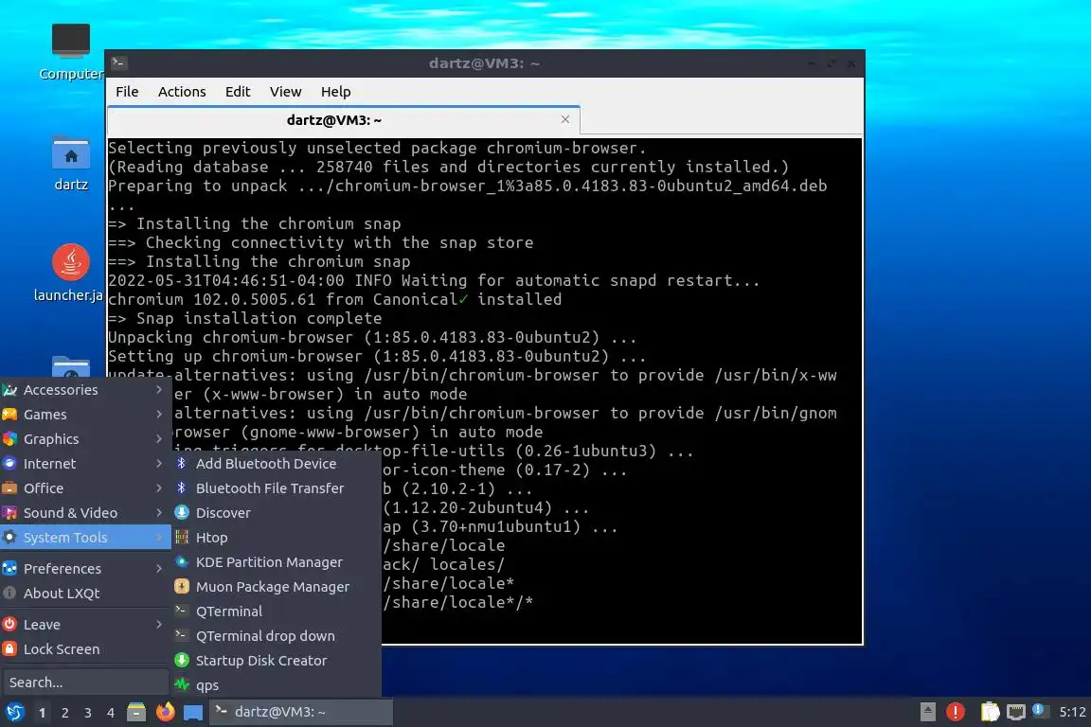Image resolution: width=1091 pixels, height=727 pixels.
Task: Open the Edit menu in QTerminal
Action: coord(238,92)
